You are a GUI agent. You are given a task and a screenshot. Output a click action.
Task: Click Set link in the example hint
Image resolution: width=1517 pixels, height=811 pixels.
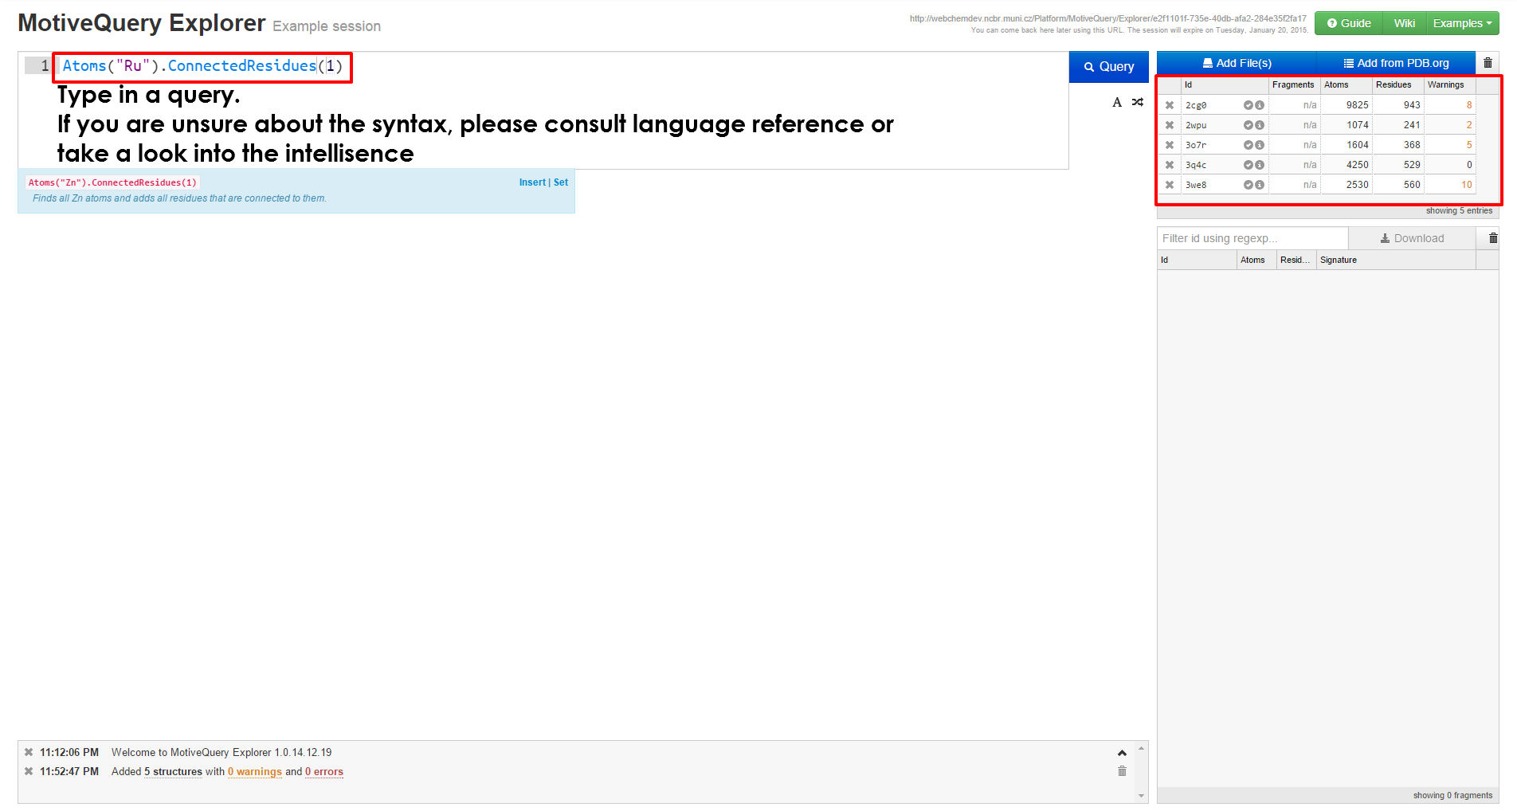561,182
